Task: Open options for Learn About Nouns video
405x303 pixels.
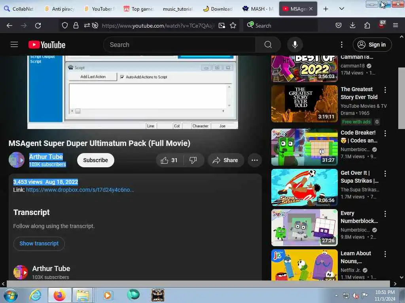Action: coord(385,254)
